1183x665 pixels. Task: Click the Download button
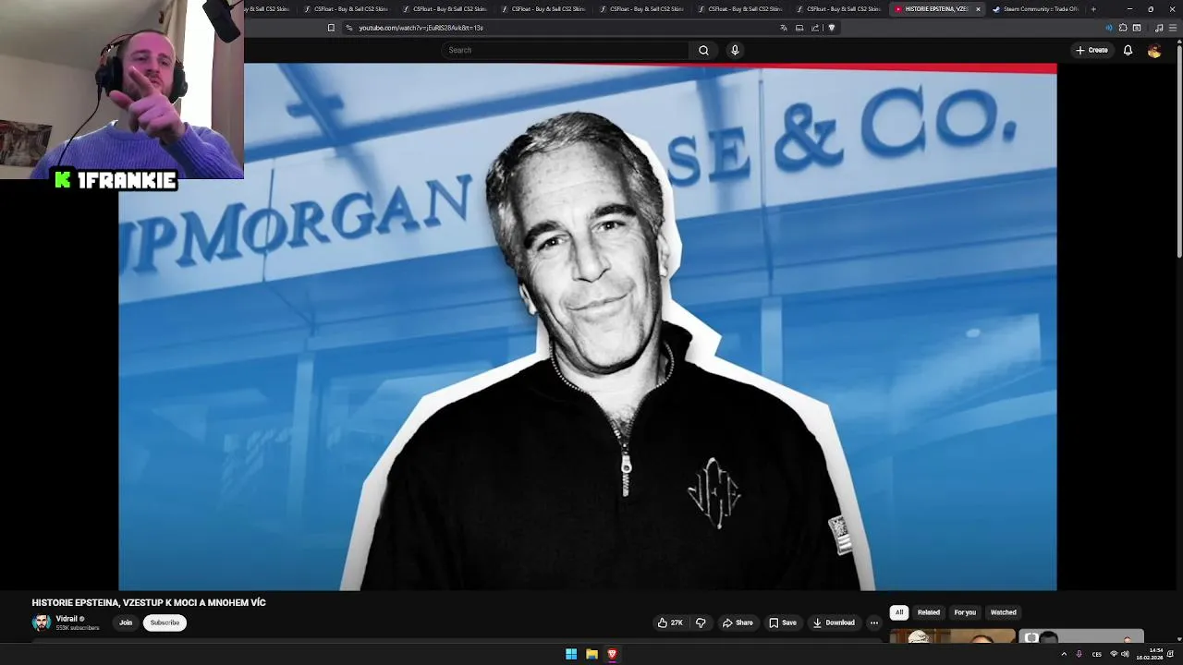coord(834,623)
